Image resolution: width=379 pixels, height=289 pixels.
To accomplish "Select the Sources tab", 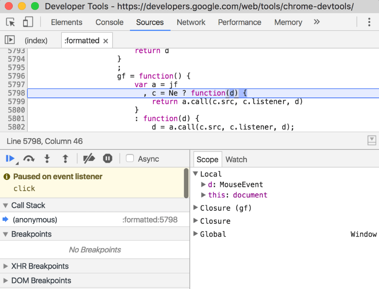I will click(x=150, y=22).
